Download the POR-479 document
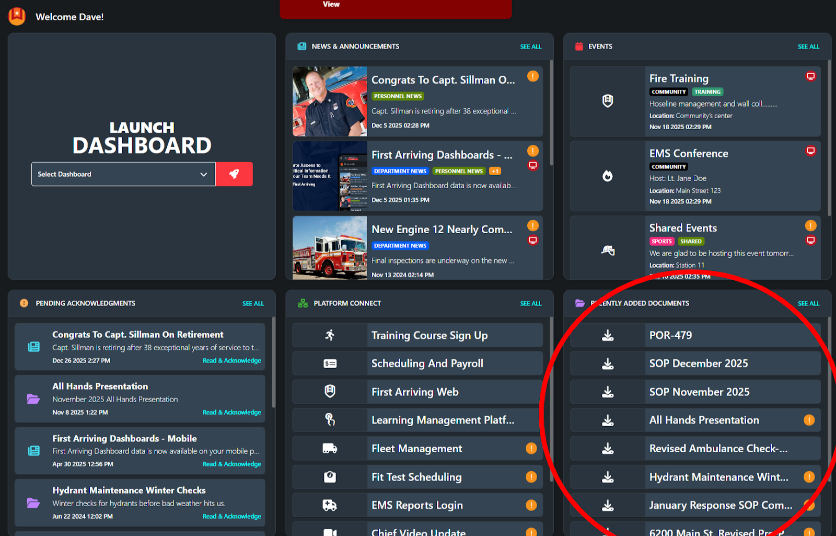The height and width of the screenshot is (536, 836). click(608, 335)
